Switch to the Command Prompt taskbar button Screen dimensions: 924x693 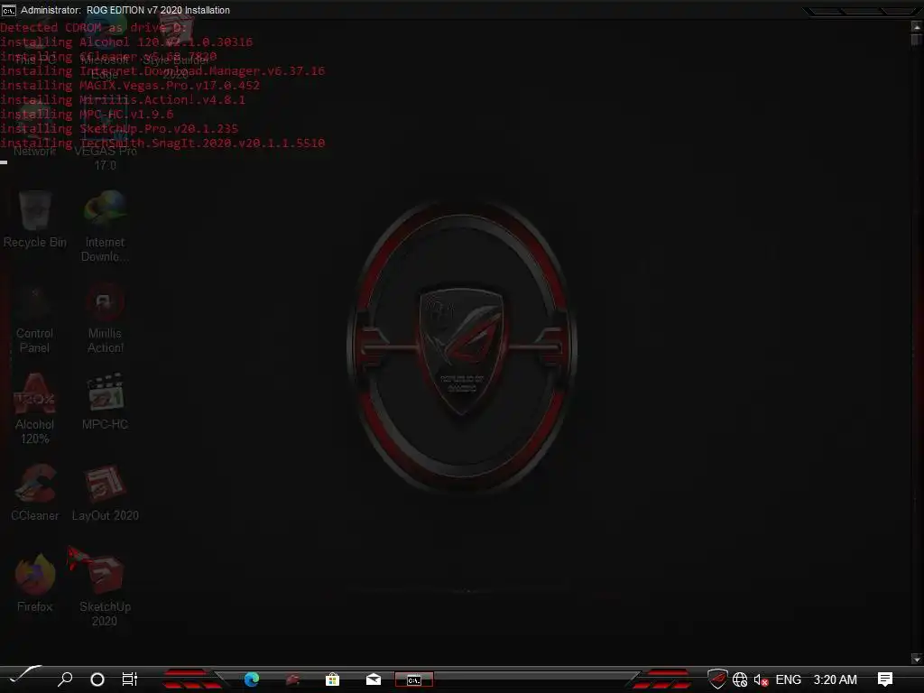(x=413, y=680)
